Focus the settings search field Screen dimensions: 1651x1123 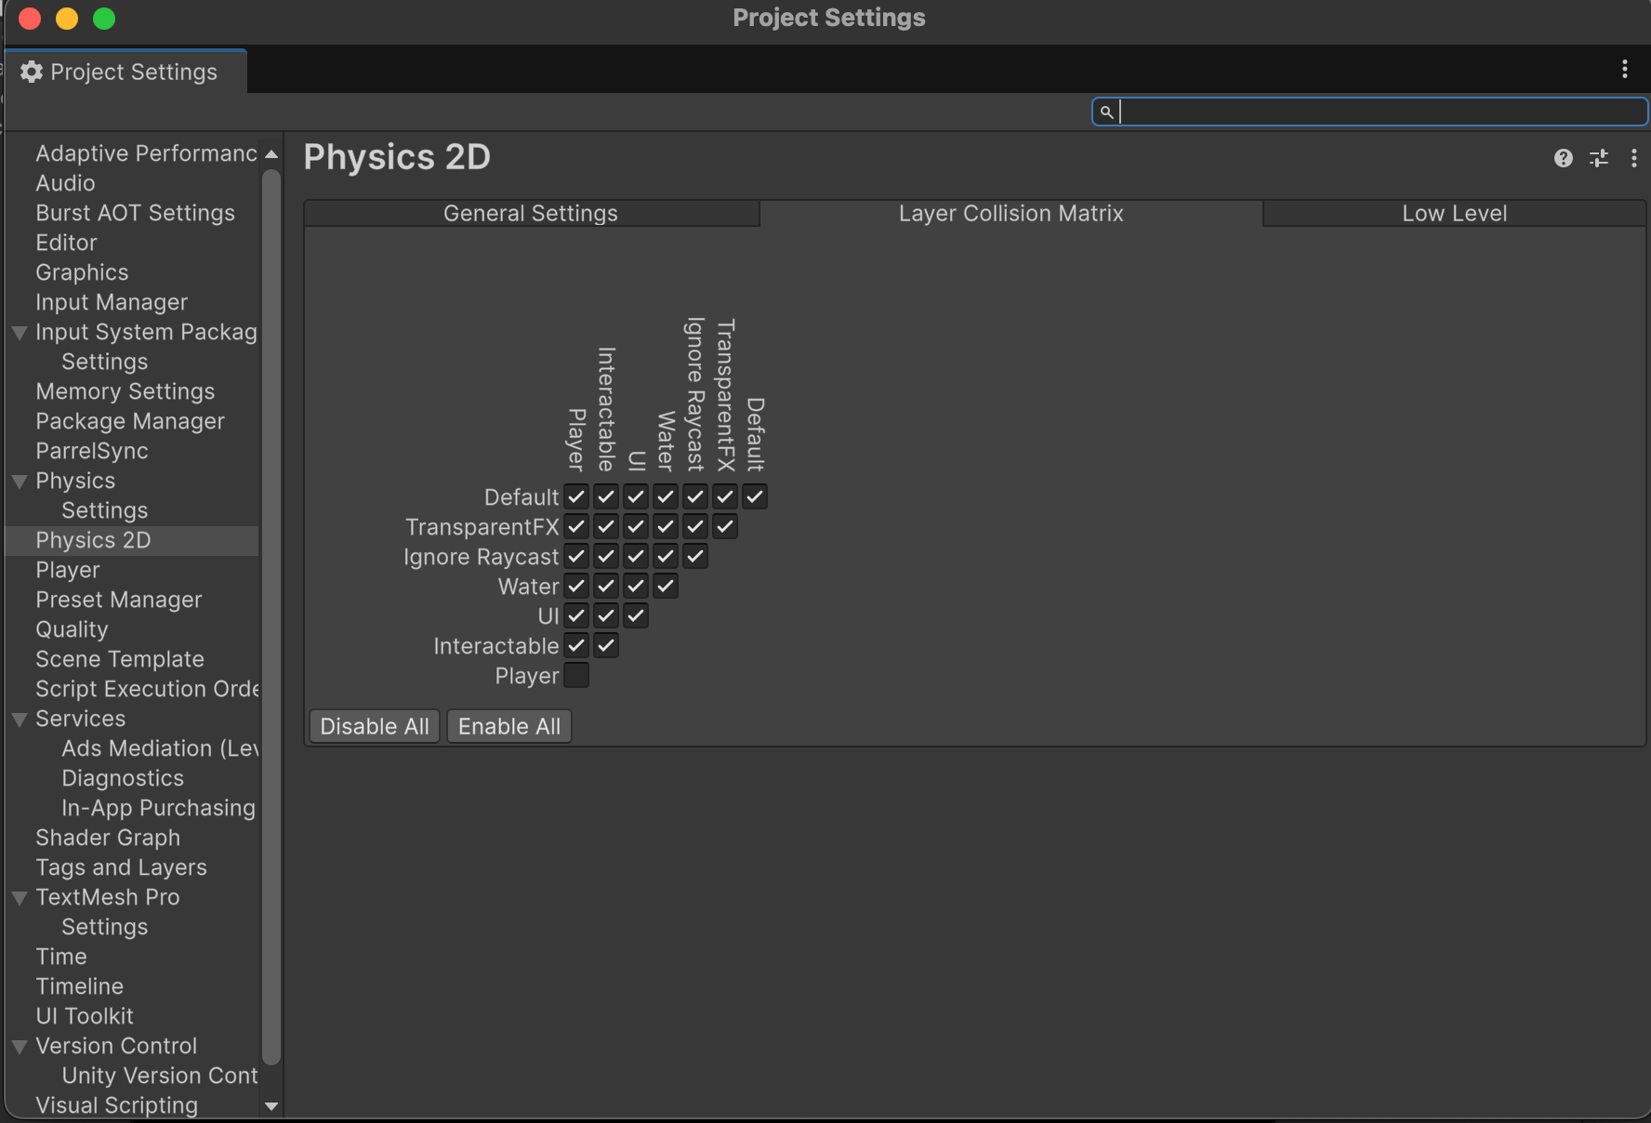point(1369,112)
